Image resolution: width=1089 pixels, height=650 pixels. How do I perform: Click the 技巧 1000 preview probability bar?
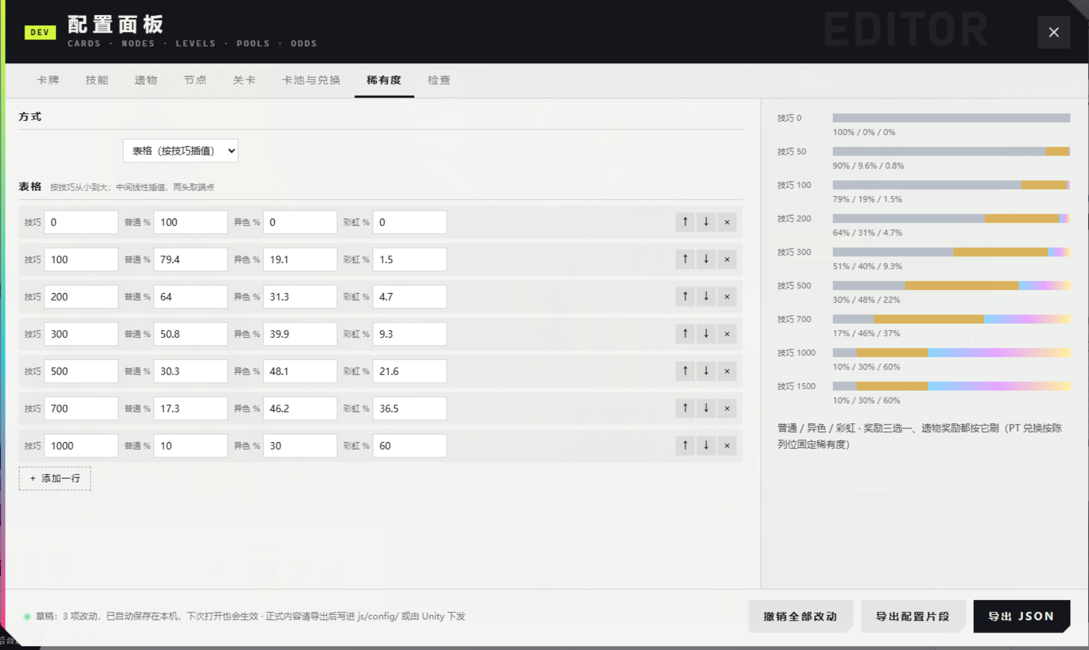[x=951, y=353]
